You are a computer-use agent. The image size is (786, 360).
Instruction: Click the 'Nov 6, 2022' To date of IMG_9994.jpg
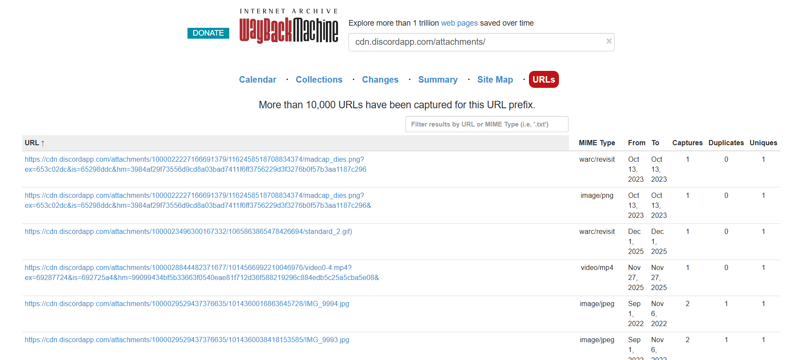pyautogui.click(x=659, y=314)
